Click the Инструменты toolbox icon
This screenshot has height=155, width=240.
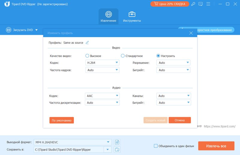point(132,14)
